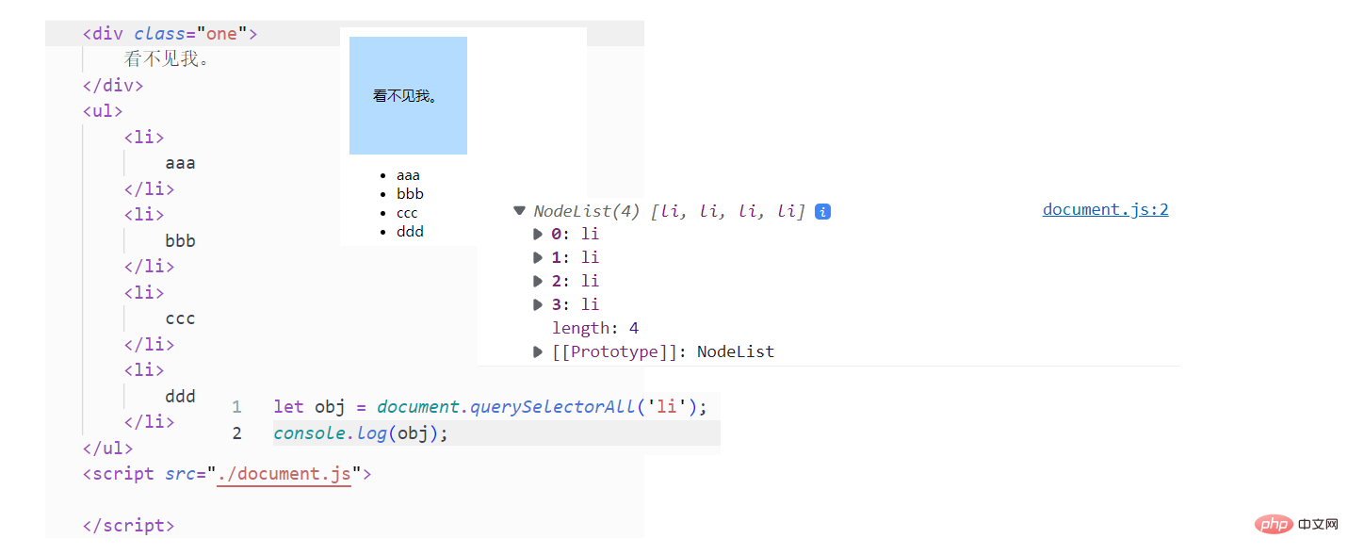Click line number 2 in JS editor
The image size is (1348, 555).
point(236,433)
